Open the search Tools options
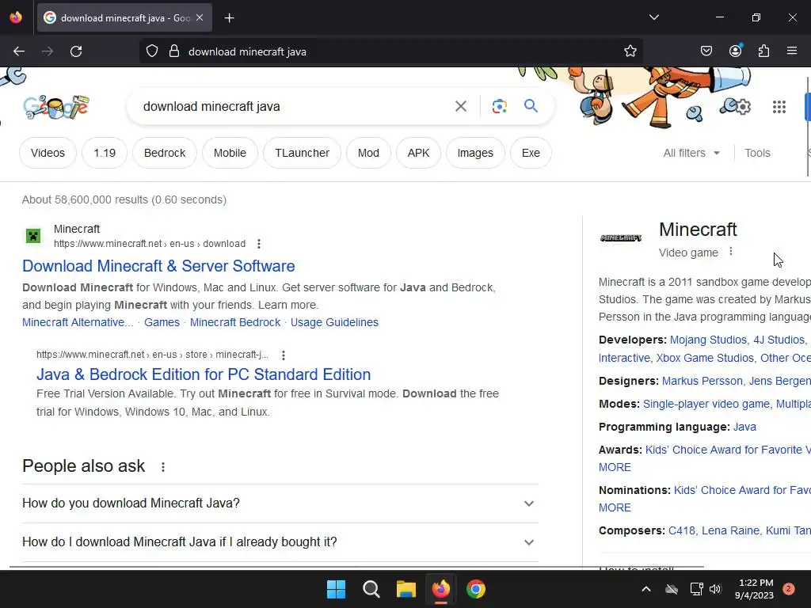Screen dimensions: 811x608 [757, 153]
